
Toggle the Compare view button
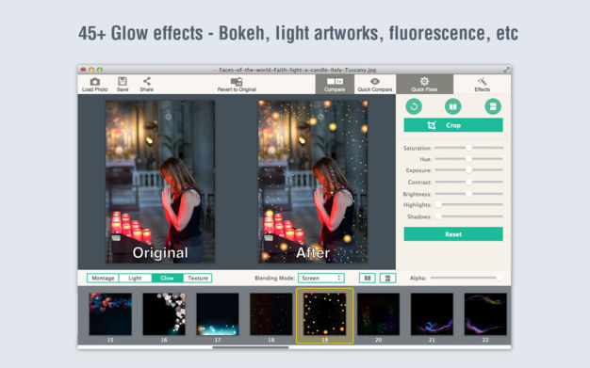coord(335,84)
